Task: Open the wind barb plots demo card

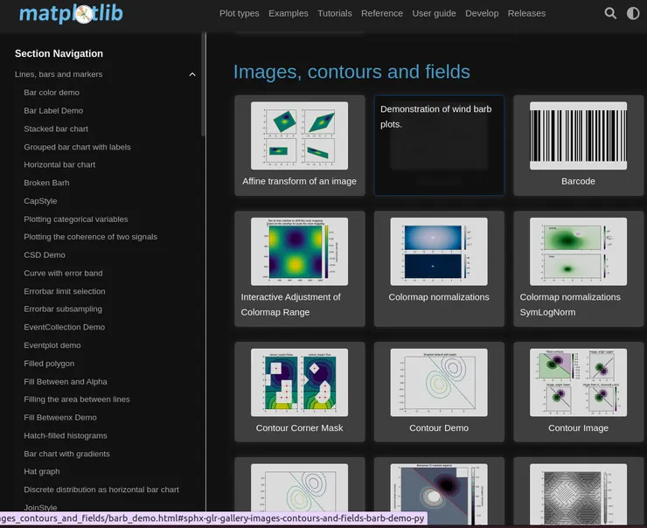Action: click(x=439, y=145)
